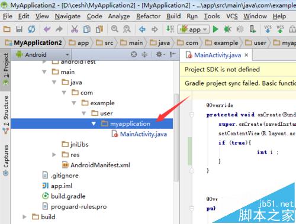Click the Scroll from Source target icon

[x=134, y=54]
